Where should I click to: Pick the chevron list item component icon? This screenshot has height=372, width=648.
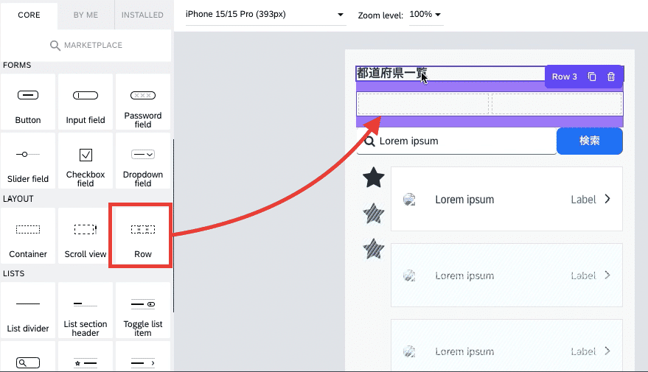click(x=142, y=363)
